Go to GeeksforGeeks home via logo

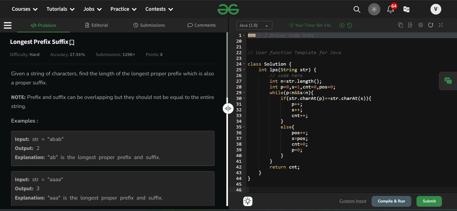point(228,9)
